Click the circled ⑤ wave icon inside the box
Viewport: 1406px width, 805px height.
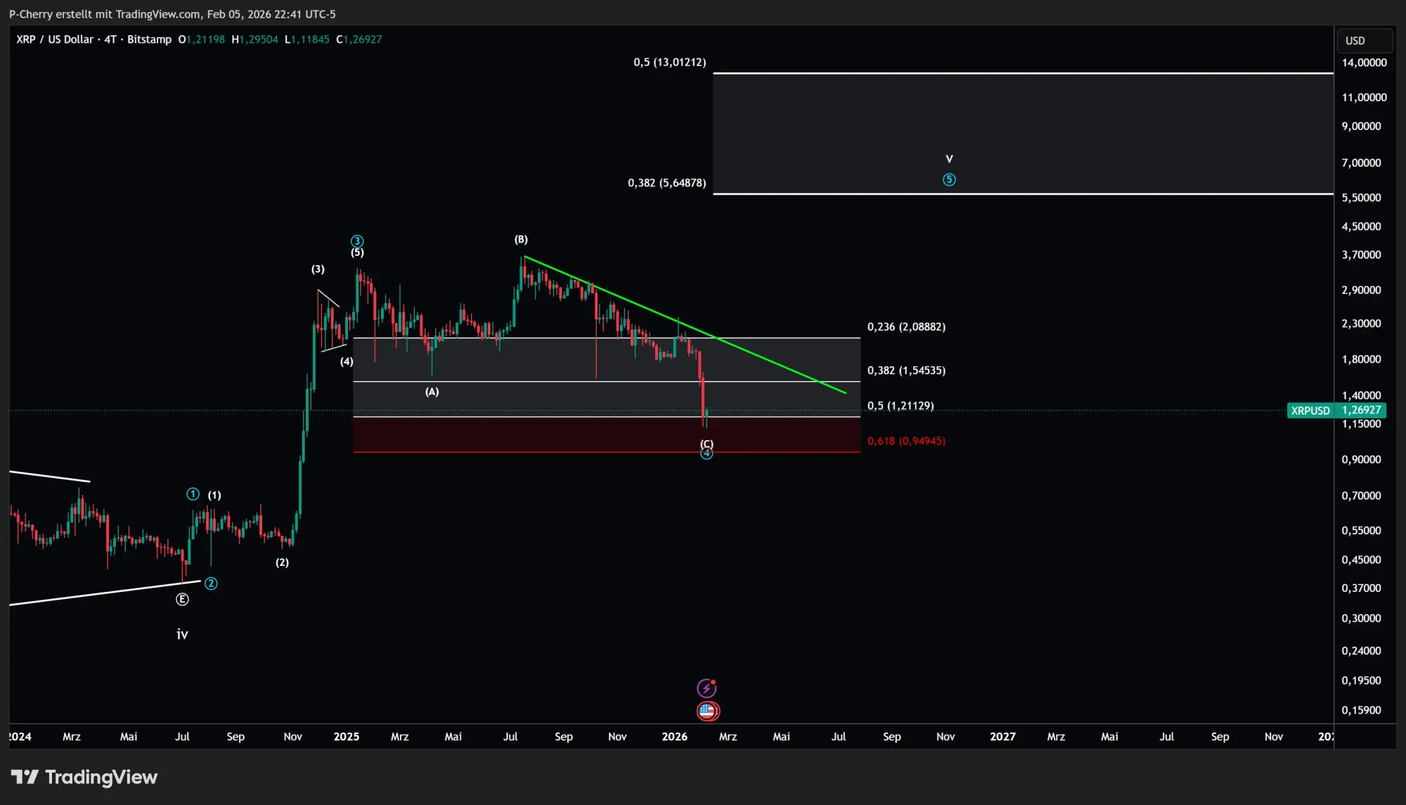pyautogui.click(x=949, y=179)
